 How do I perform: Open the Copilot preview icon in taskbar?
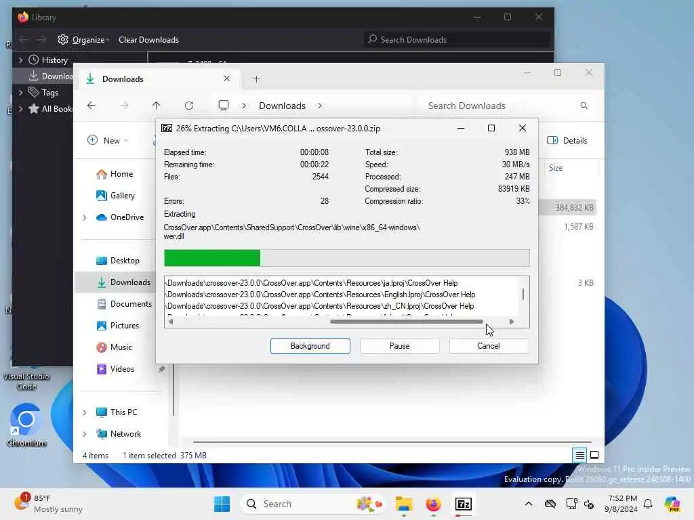[x=672, y=504]
